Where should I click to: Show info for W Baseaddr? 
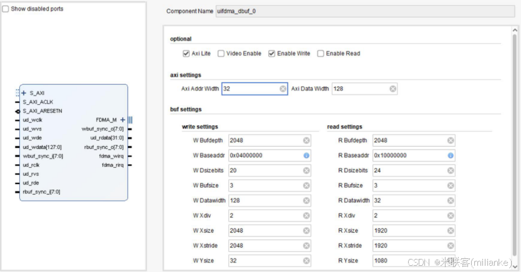click(306, 155)
